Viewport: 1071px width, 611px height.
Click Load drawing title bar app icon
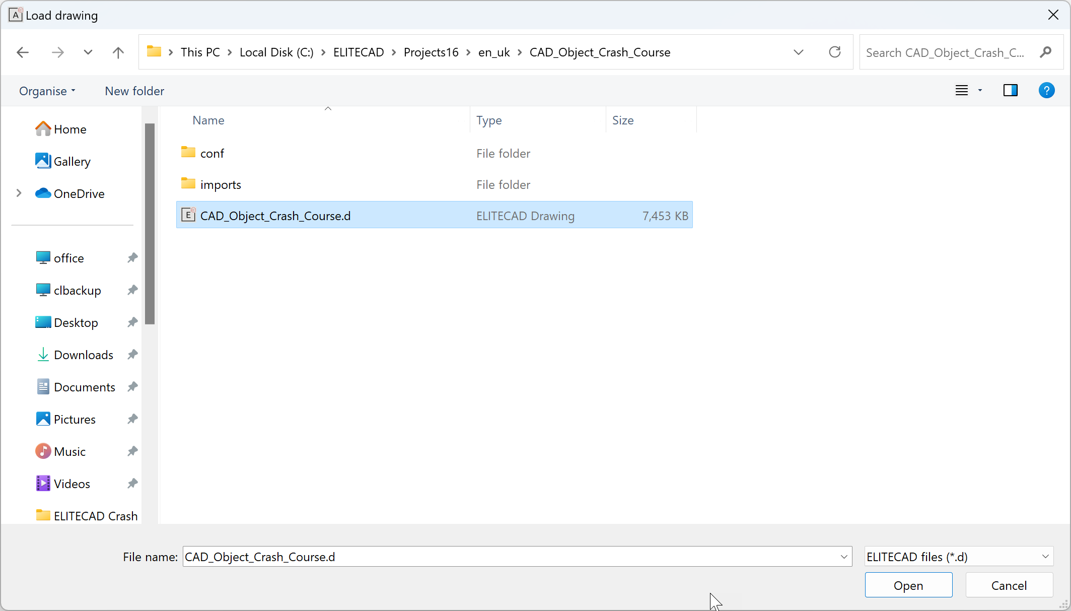pos(16,15)
